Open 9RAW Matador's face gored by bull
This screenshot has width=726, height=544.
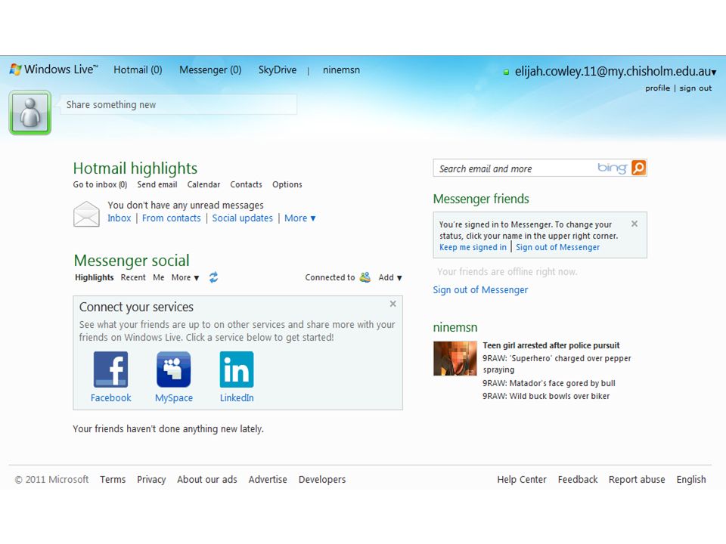(549, 383)
